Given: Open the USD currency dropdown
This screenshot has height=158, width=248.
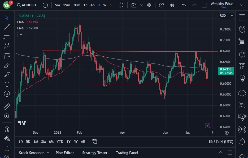Looking at the screenshot, I should pos(226,16).
